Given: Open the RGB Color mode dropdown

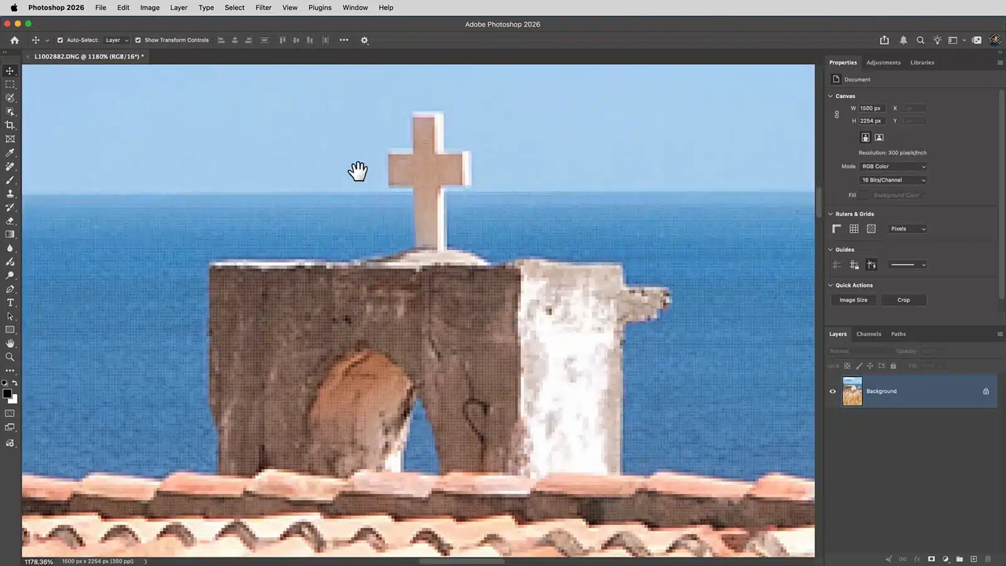Looking at the screenshot, I should (x=893, y=167).
